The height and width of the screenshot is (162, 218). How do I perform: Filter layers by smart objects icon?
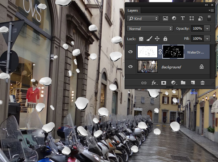click(200, 18)
